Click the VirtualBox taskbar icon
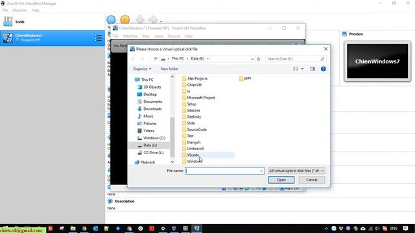 pos(174,228)
